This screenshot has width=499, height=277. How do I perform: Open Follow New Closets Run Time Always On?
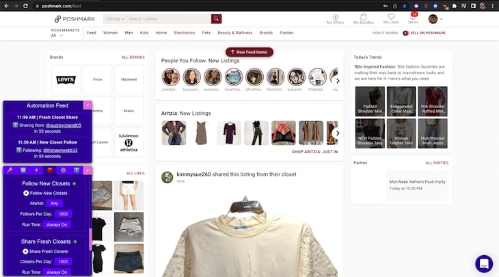click(57, 224)
